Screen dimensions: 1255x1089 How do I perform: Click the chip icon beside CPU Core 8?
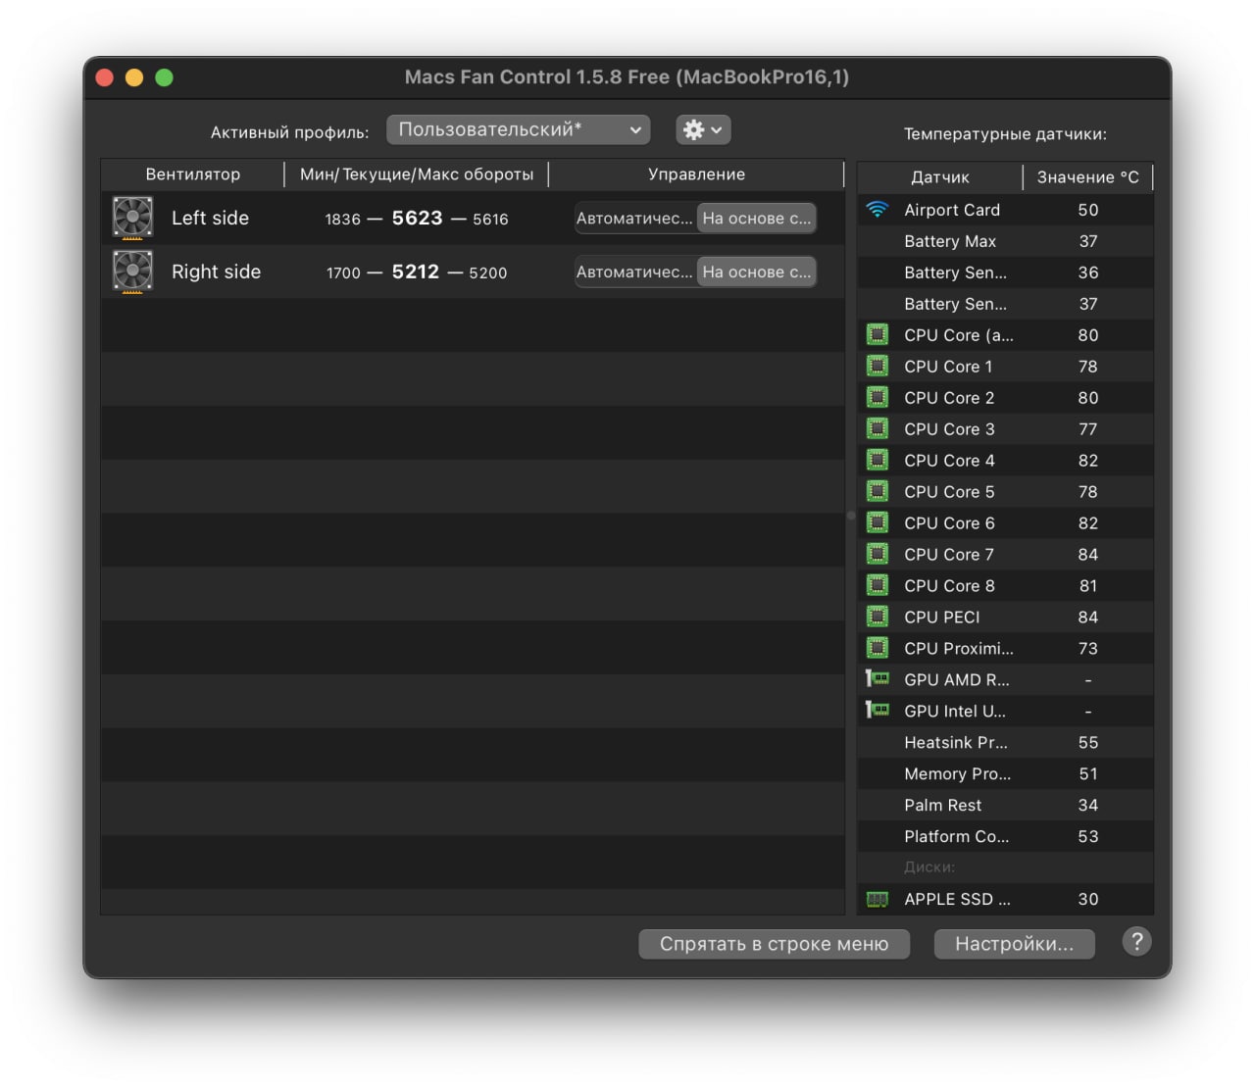tap(878, 586)
